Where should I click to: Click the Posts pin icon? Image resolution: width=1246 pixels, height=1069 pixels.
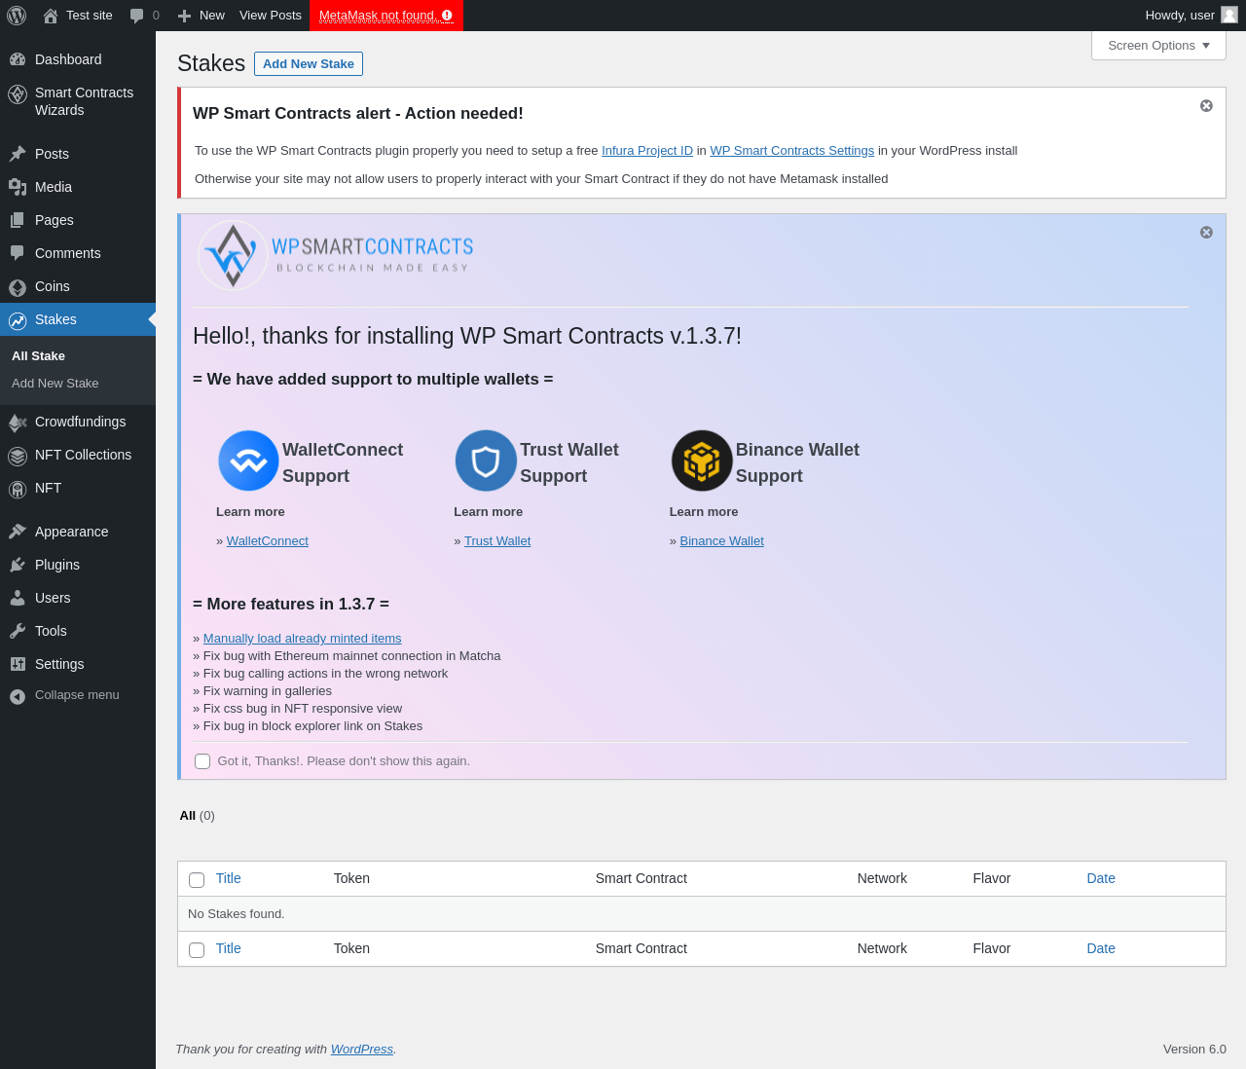point(18,154)
